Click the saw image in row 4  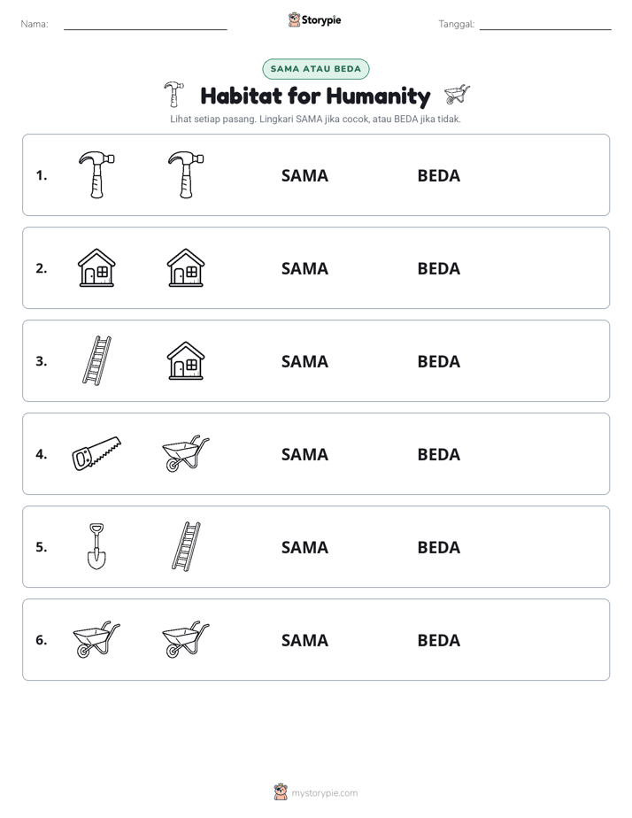tap(96, 453)
